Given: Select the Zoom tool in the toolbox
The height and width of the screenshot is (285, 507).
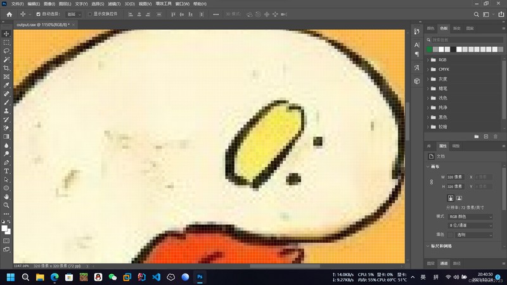Looking at the screenshot, I should pyautogui.click(x=6, y=205).
